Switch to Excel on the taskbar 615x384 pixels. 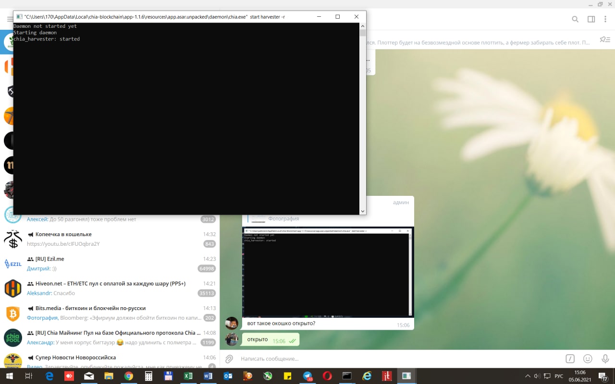pos(188,376)
